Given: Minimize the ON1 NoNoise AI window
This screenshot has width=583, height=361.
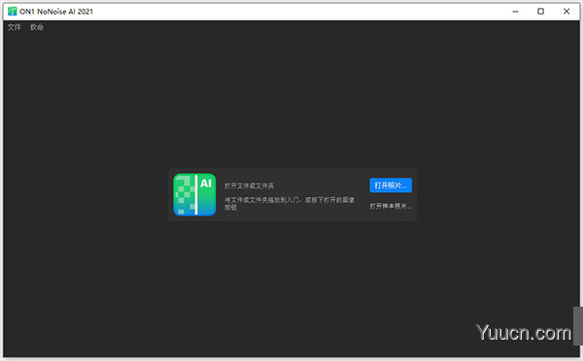Looking at the screenshot, I should [x=515, y=12].
